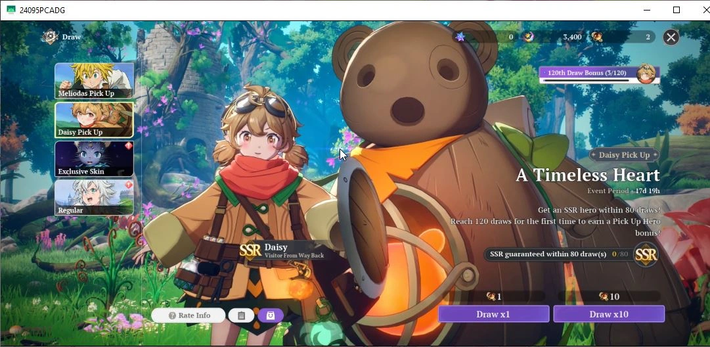The image size is (710, 347).
Task: Click the Event Period 17d 19h text
Action: (x=623, y=191)
